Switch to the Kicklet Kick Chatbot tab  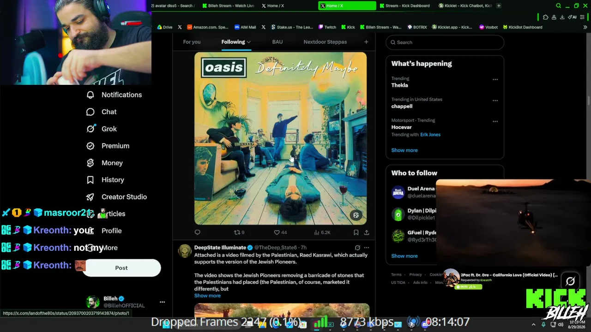(x=465, y=6)
